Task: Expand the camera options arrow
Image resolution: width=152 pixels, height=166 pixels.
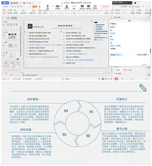Action: click(62, 6)
